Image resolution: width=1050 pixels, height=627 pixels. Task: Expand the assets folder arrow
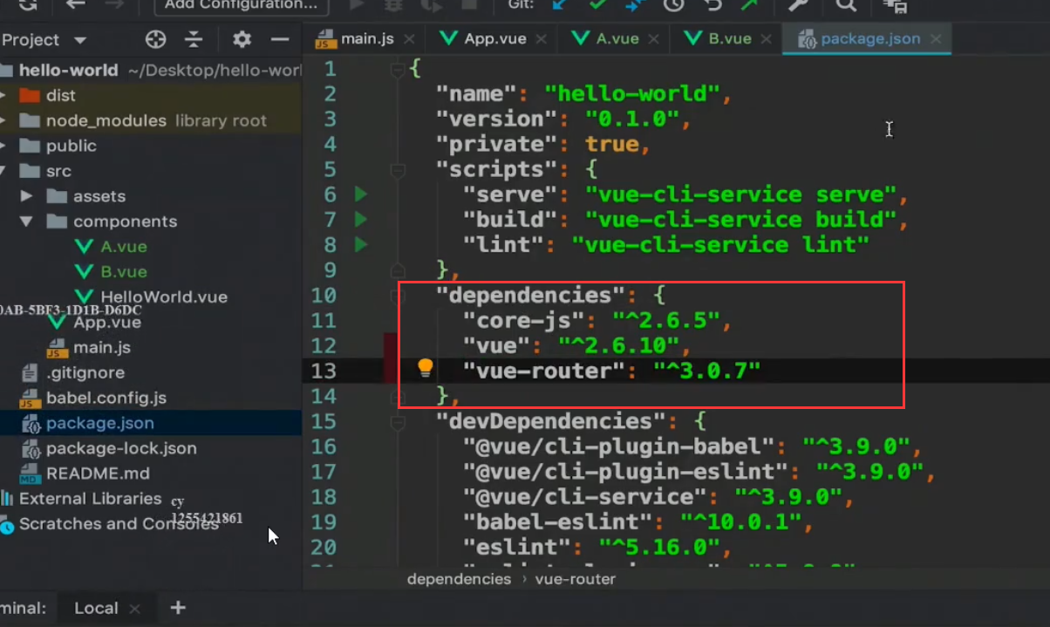pos(26,196)
